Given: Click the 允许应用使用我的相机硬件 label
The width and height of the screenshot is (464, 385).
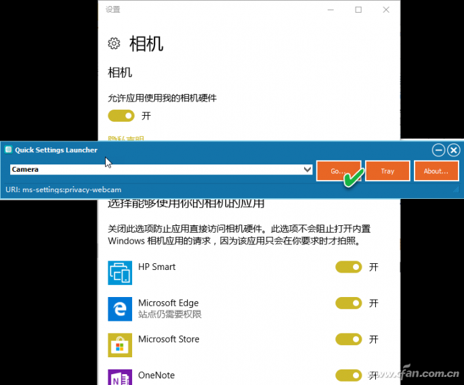Looking at the screenshot, I should [162, 98].
